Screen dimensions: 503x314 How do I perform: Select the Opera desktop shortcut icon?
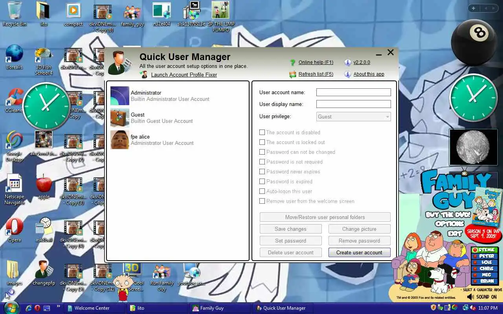click(x=15, y=227)
